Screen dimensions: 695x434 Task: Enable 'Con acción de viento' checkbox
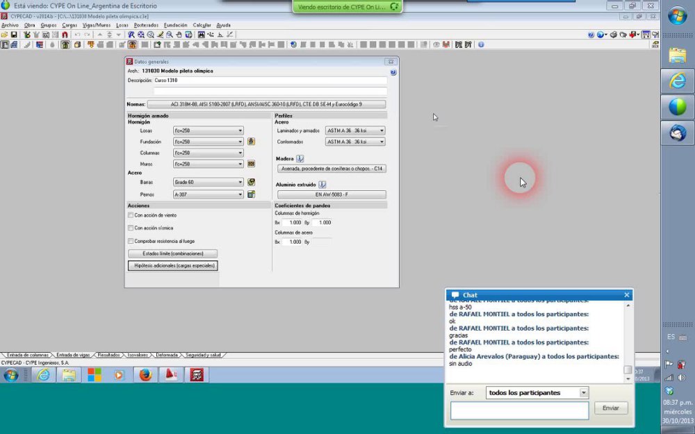click(x=131, y=215)
